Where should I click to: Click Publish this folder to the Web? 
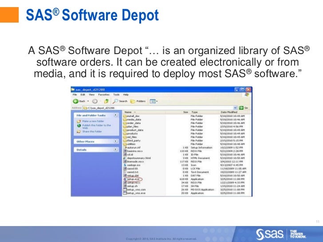pos(96,127)
